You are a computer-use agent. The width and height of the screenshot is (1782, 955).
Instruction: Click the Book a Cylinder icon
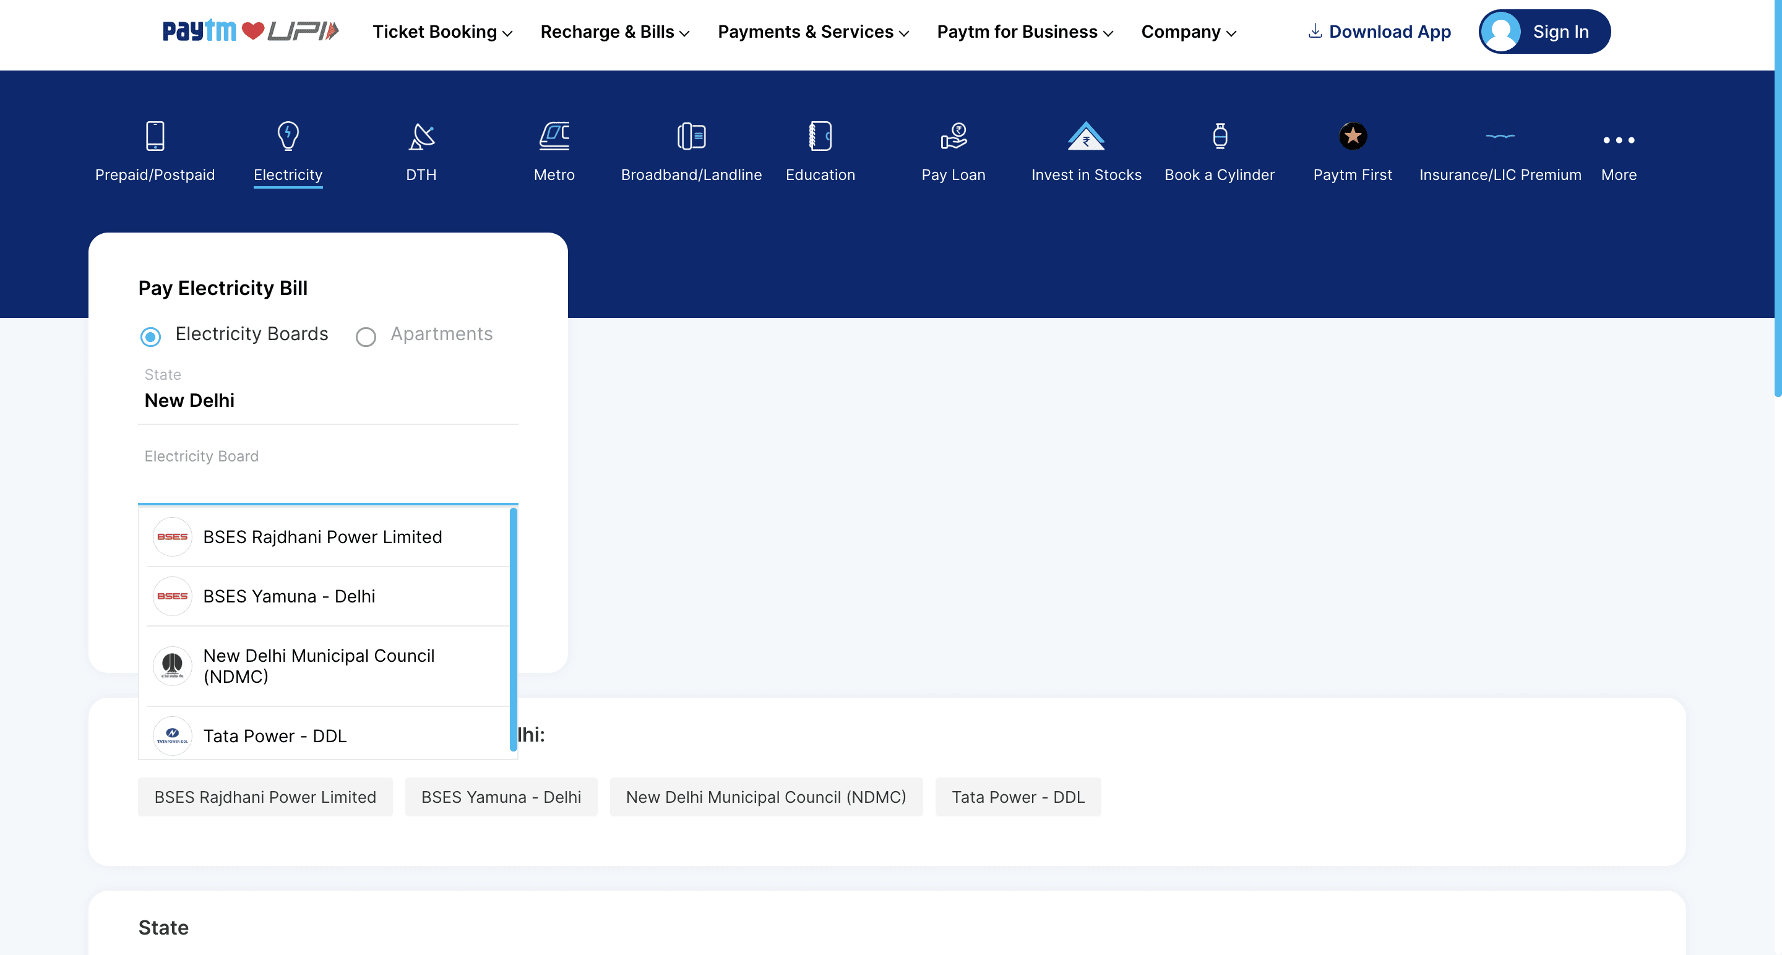(1220, 135)
